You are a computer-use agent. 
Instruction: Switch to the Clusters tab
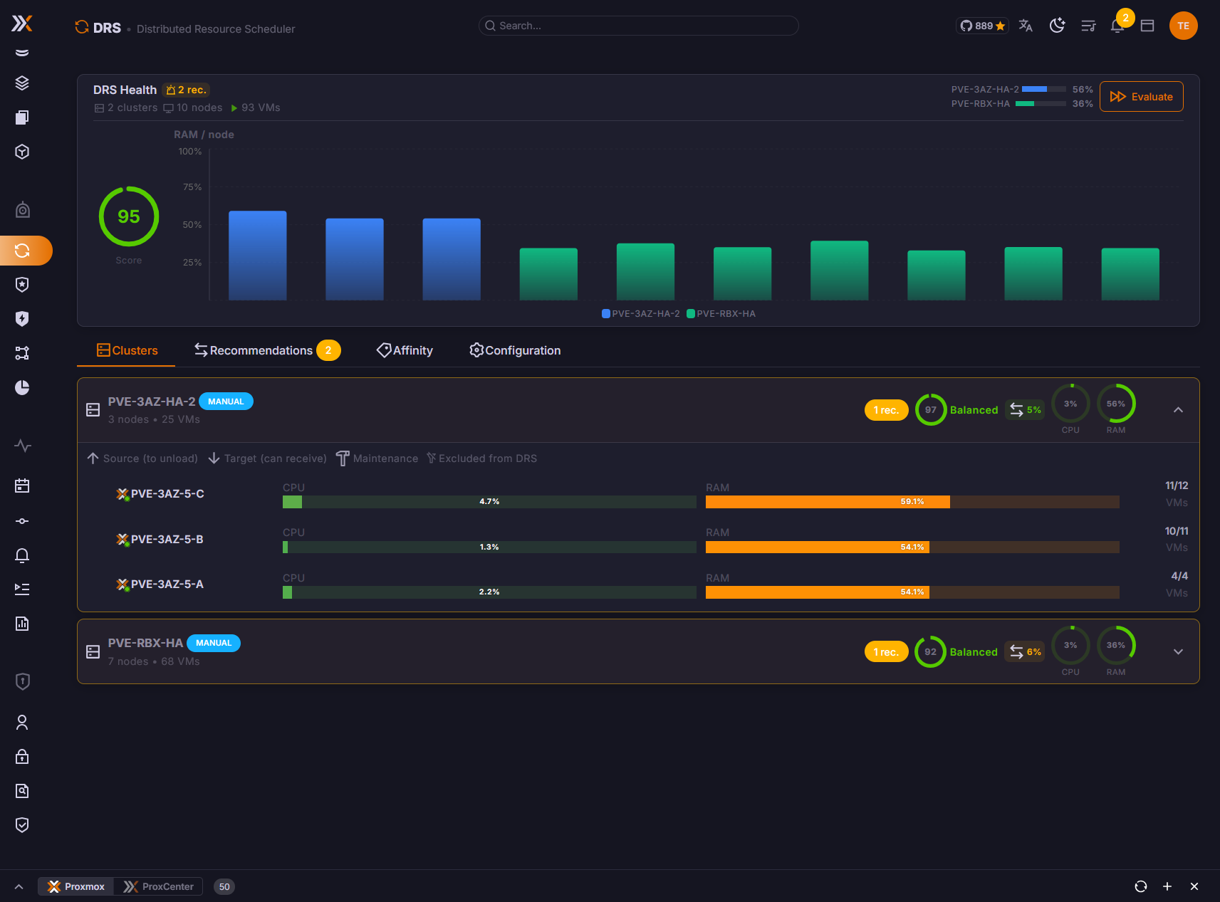127,350
